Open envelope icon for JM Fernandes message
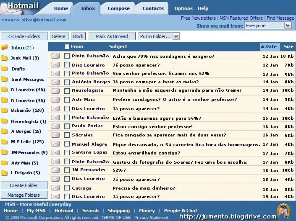 click(55, 170)
